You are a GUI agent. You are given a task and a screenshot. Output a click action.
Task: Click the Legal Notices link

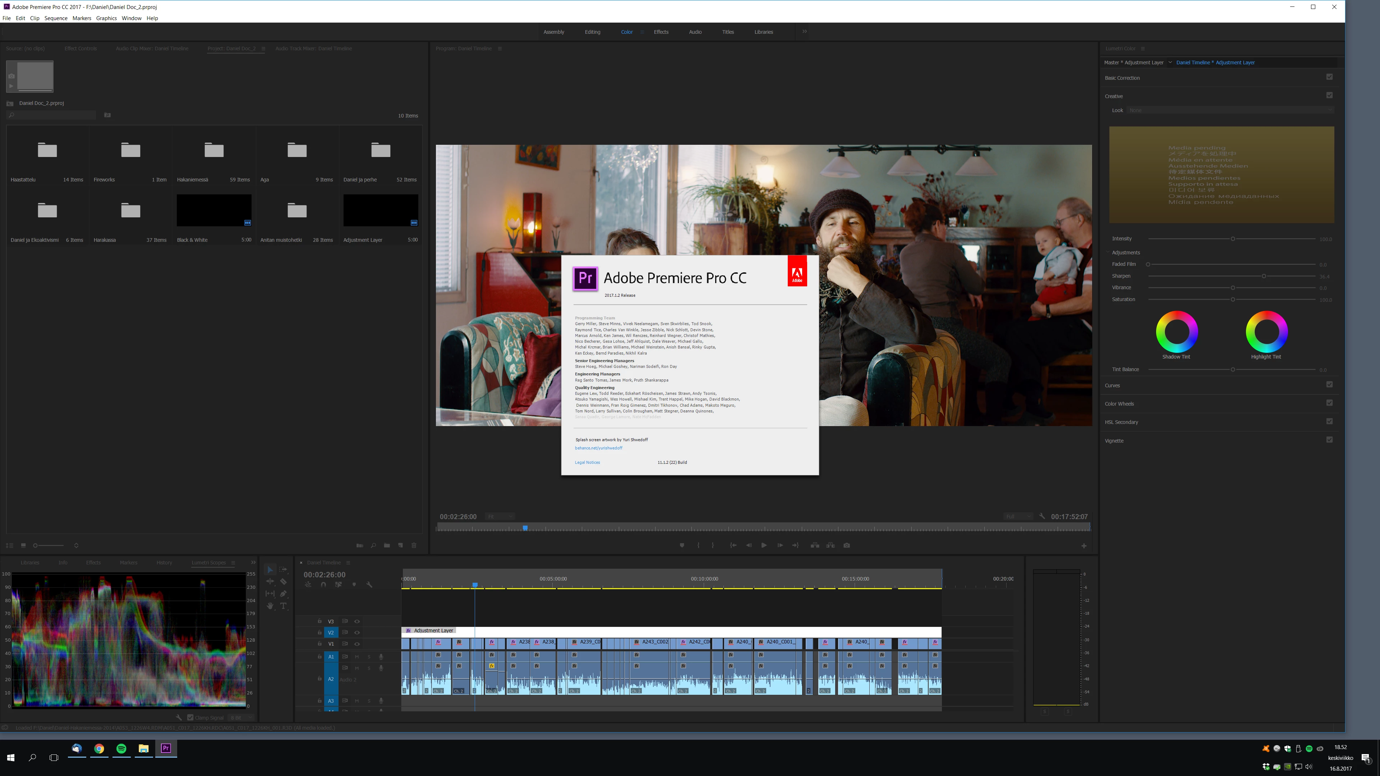(587, 462)
